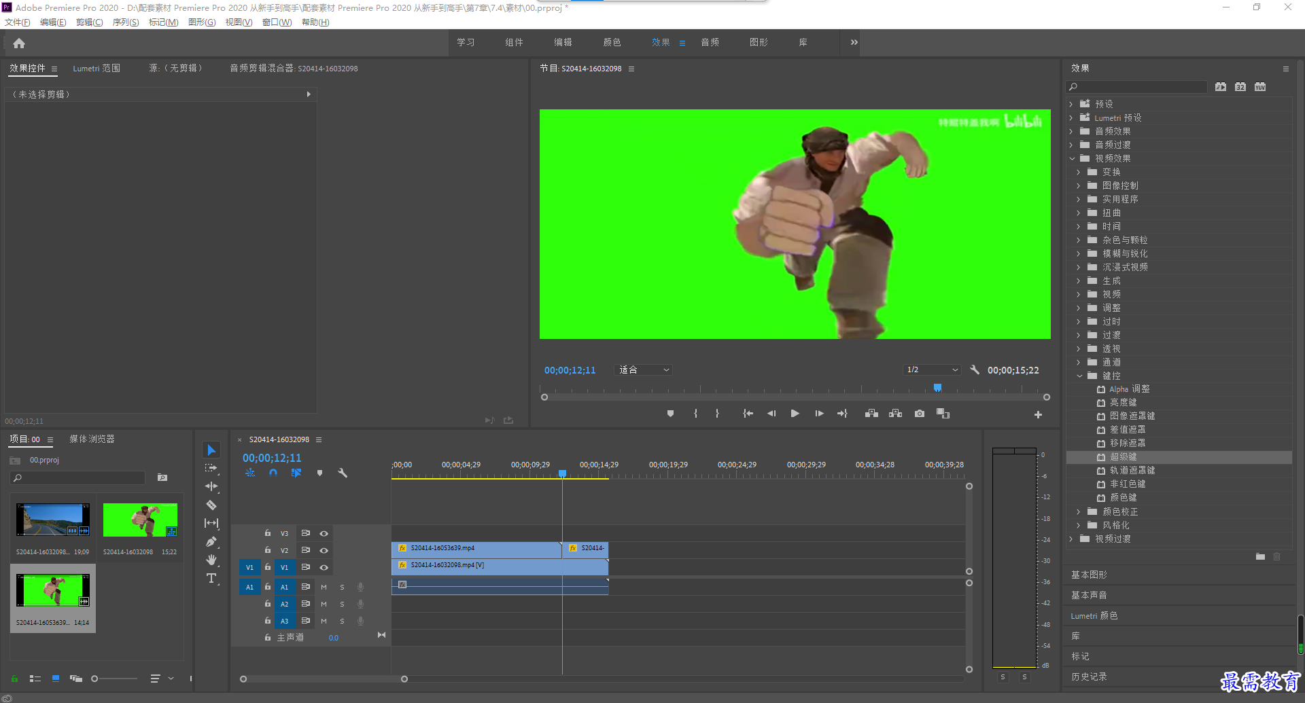Switch to the 颜色 workspace tab
Viewport: 1305px width, 703px height.
point(612,42)
